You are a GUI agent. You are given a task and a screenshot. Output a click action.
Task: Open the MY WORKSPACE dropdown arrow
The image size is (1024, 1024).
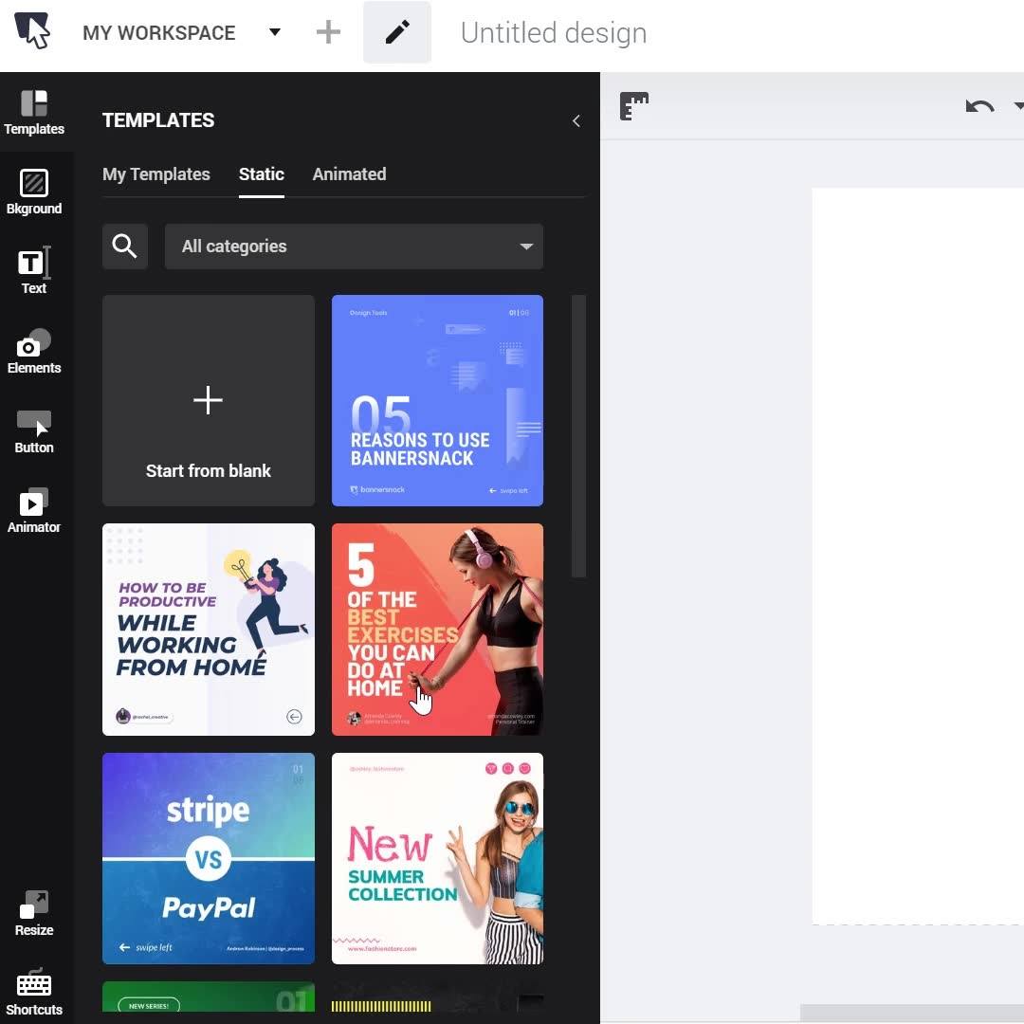(275, 32)
